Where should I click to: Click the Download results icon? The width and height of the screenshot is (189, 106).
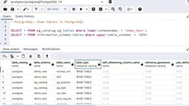47,56
